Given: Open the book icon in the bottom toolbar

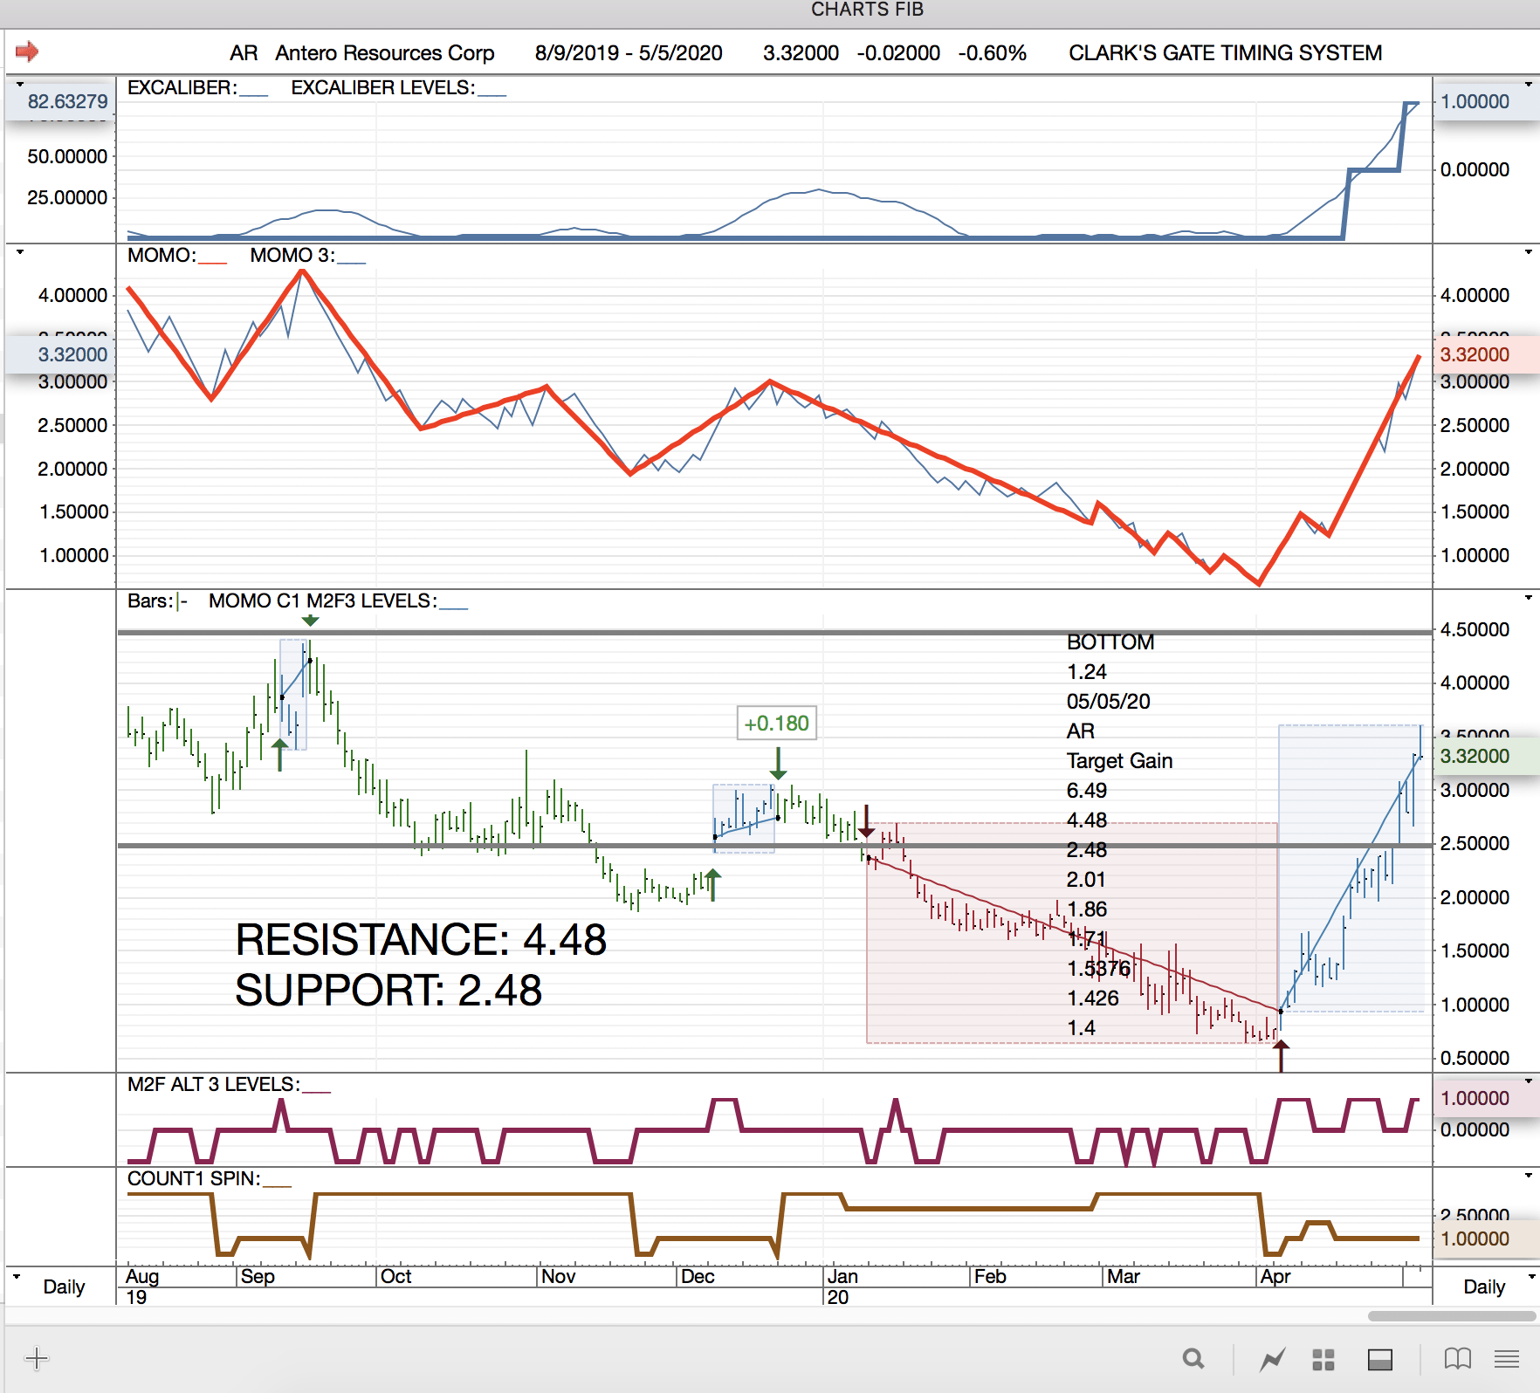Looking at the screenshot, I should (x=1457, y=1359).
